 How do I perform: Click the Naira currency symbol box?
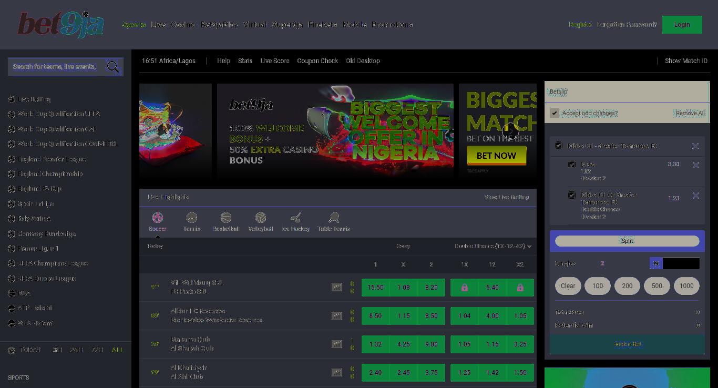(x=656, y=263)
